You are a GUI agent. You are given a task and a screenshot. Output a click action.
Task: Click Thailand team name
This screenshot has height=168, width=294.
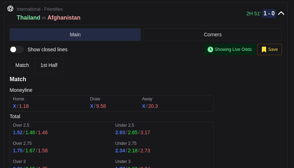click(x=29, y=18)
